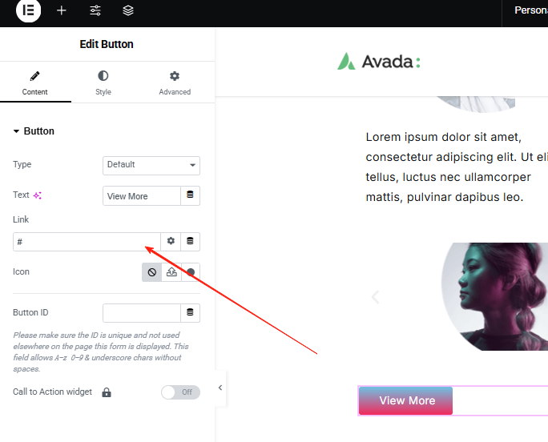Click the View More gradient button
The height and width of the screenshot is (442, 548).
(405, 400)
